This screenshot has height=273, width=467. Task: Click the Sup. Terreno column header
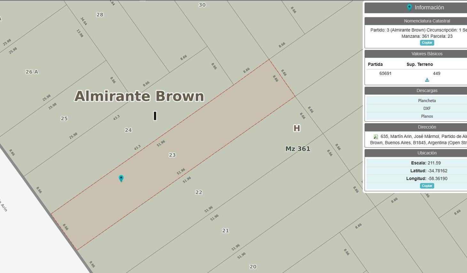coord(420,65)
